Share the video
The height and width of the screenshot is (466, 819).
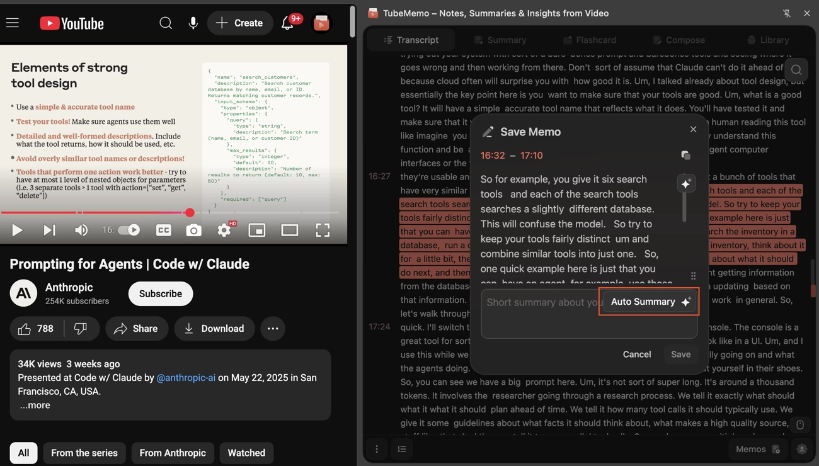(x=136, y=329)
